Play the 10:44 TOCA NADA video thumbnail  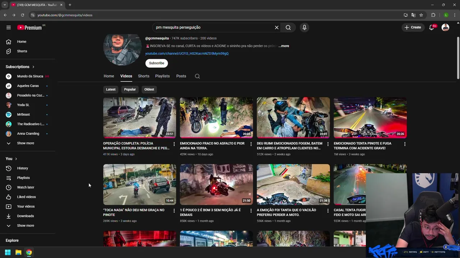[x=139, y=185]
